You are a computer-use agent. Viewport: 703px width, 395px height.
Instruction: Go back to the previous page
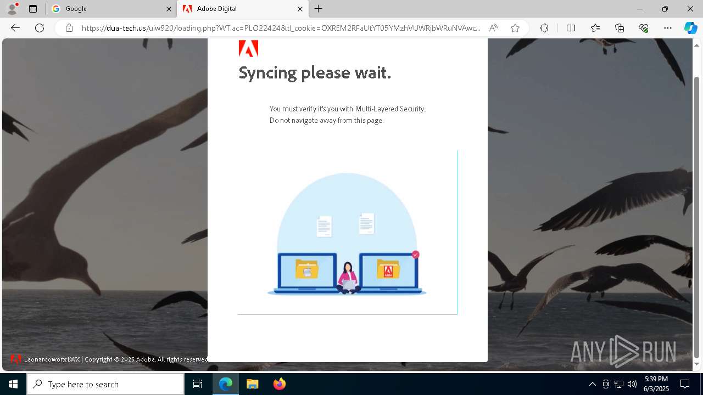pyautogui.click(x=15, y=28)
